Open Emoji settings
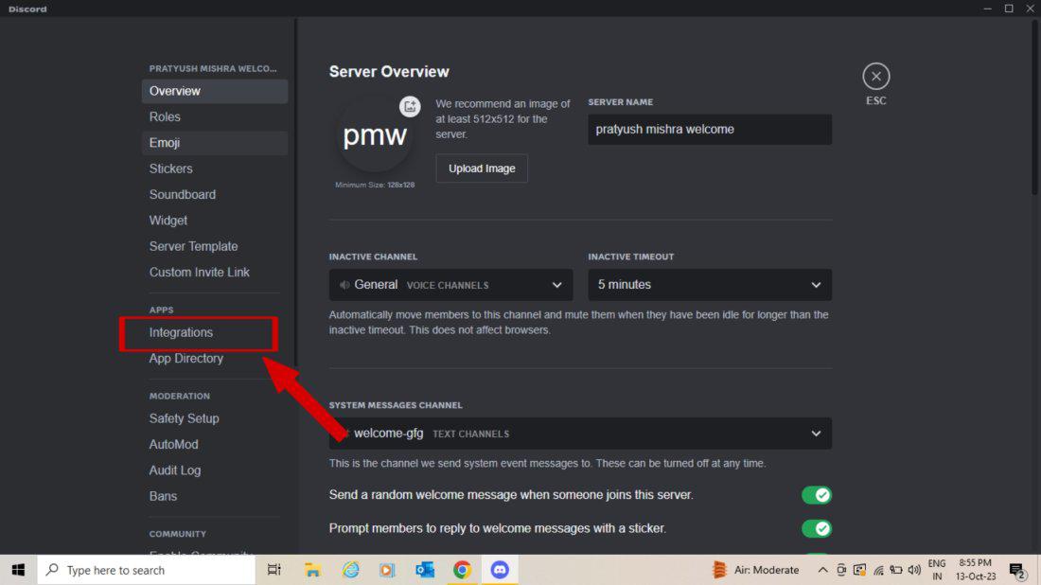 215,143
